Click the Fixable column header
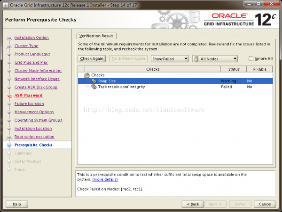Image resolution: width=282 pixels, height=212 pixels. (260, 69)
